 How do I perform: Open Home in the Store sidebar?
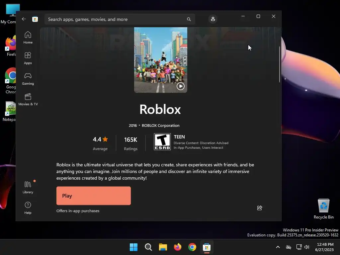(28, 38)
